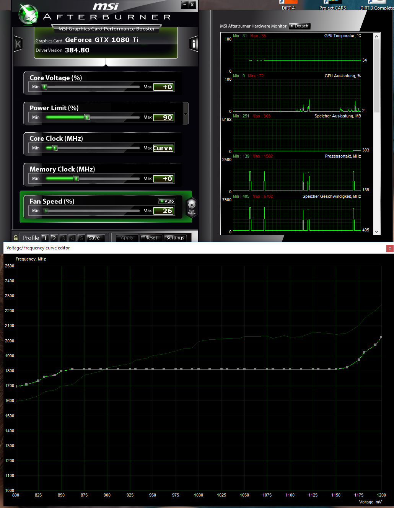Screen dimensions: 394x508
Task: Expand the Power Limit side arrow
Action: click(186, 114)
